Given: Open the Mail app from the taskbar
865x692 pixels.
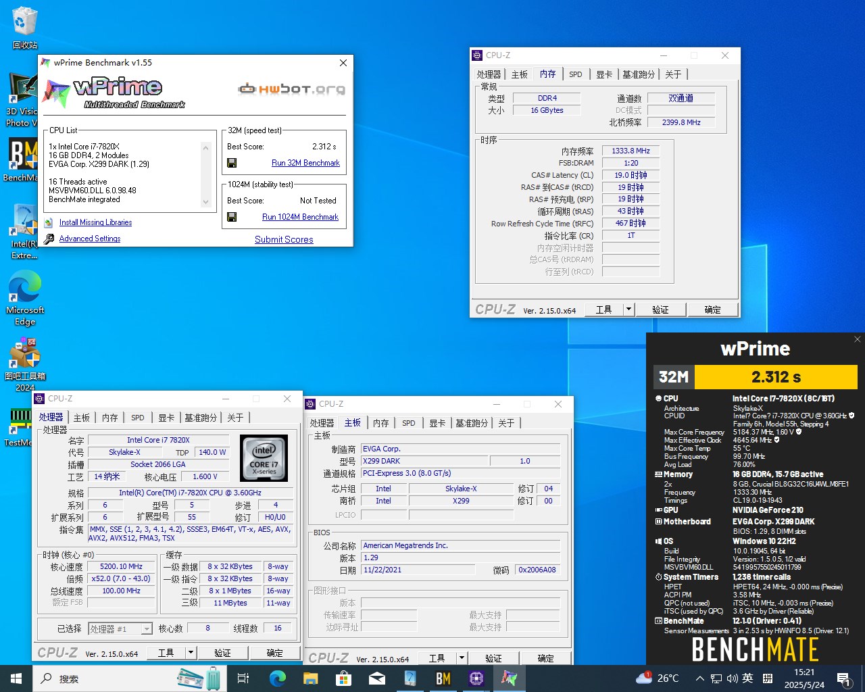Looking at the screenshot, I should 377,678.
